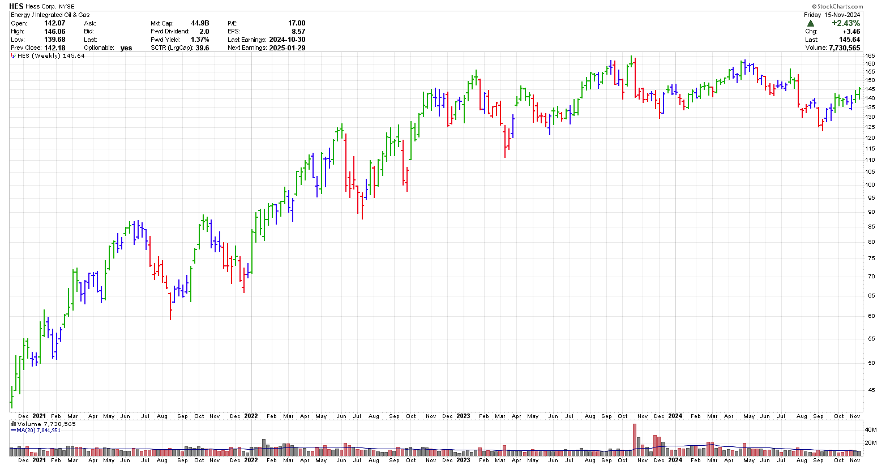
Task: Select the HES ticker symbol heading
Action: tap(16, 6)
